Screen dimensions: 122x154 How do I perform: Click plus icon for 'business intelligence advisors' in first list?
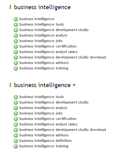coord(16,63)
